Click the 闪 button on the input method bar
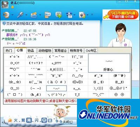 [37, 120]
